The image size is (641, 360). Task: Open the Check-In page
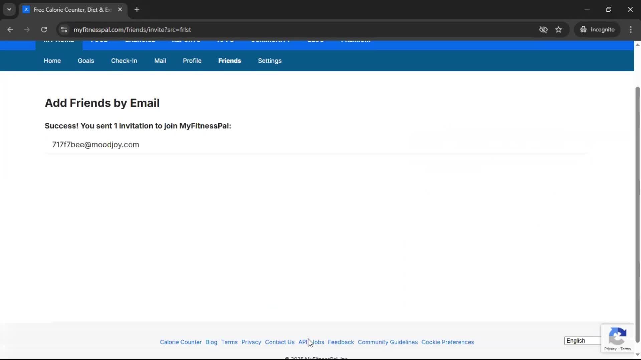click(x=124, y=61)
